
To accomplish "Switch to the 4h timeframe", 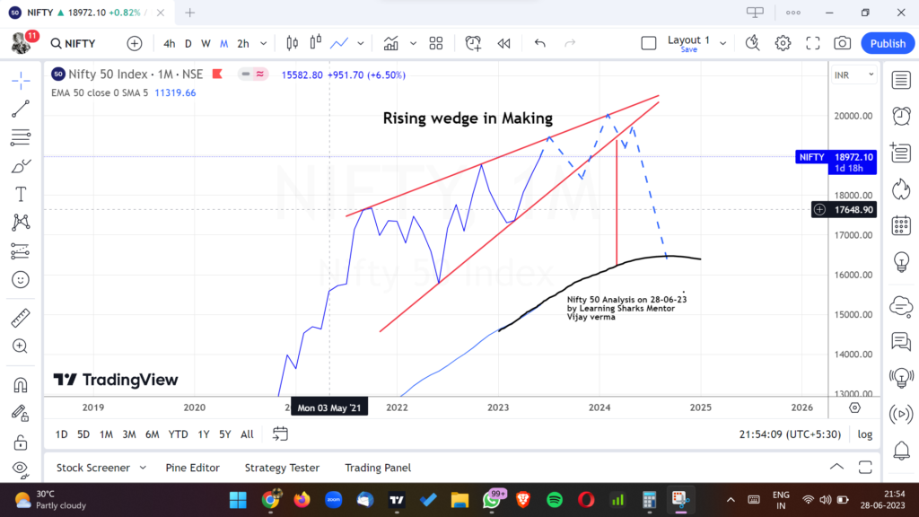I will (169, 43).
